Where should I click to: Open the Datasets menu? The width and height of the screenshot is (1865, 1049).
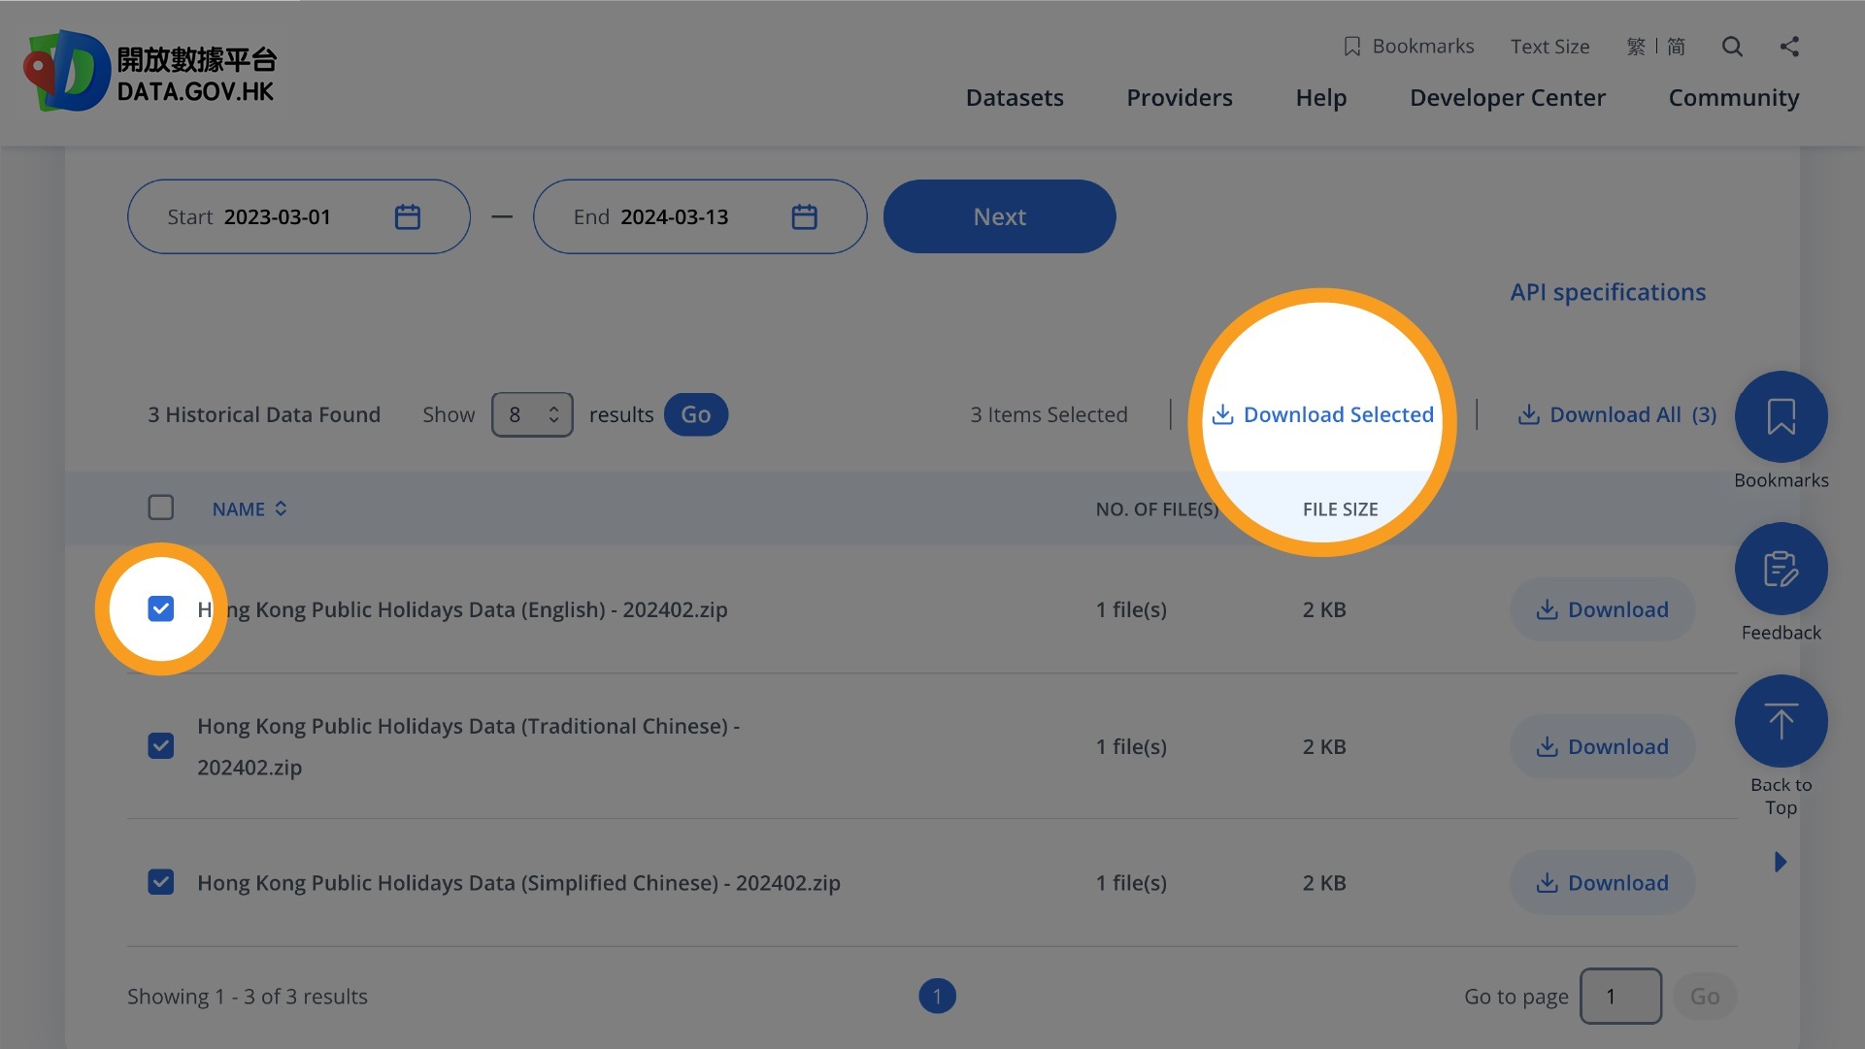pos(1015,98)
